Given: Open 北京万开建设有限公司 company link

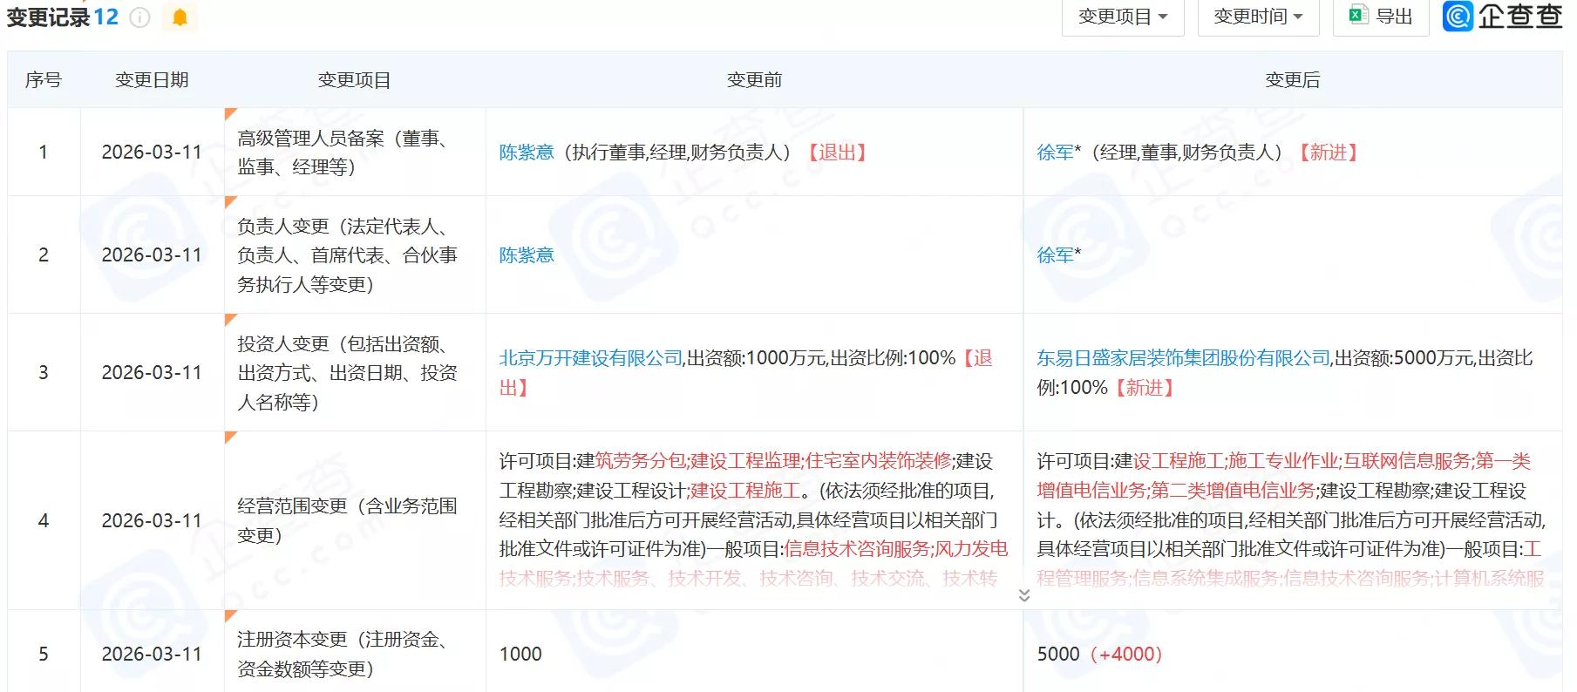Looking at the screenshot, I should pos(591,358).
